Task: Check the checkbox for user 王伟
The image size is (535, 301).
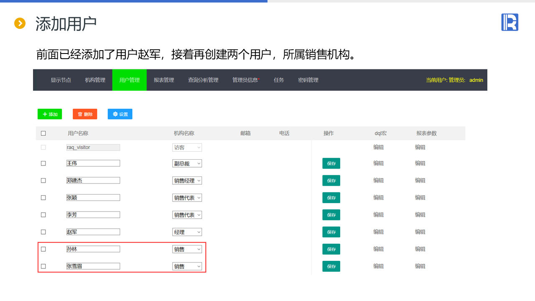Action: 43,163
